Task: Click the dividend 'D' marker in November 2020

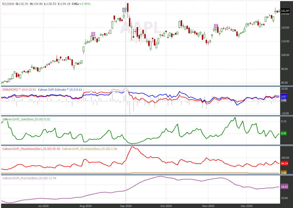Action: point(216,26)
